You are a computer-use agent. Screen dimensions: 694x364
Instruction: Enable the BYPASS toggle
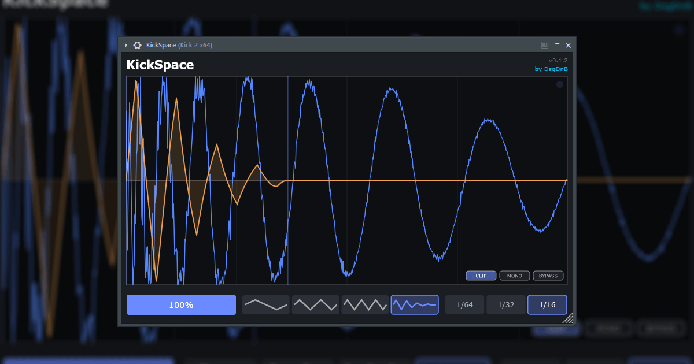point(548,276)
